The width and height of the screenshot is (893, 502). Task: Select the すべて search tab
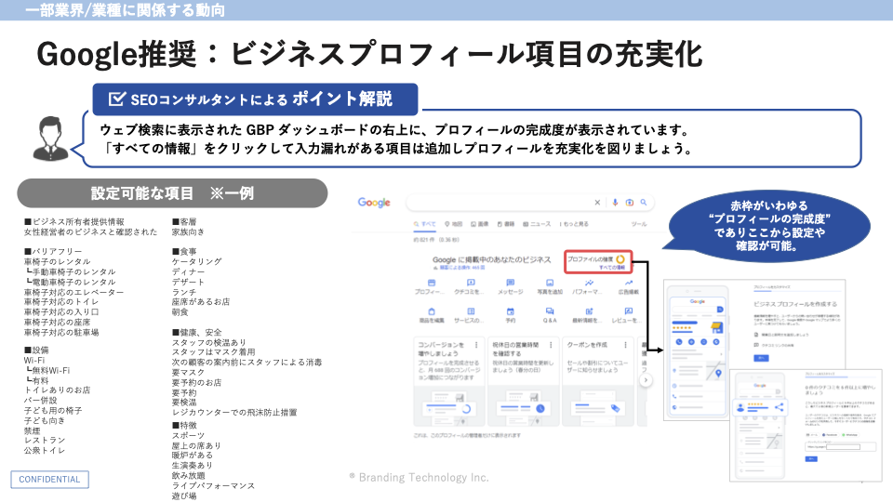tap(425, 224)
